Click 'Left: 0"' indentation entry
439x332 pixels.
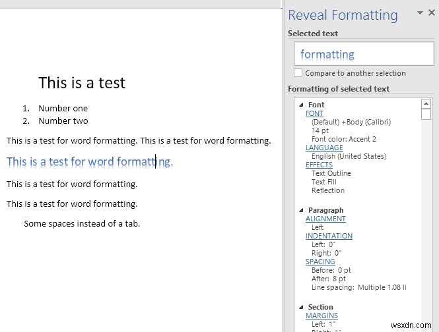tap(323, 244)
